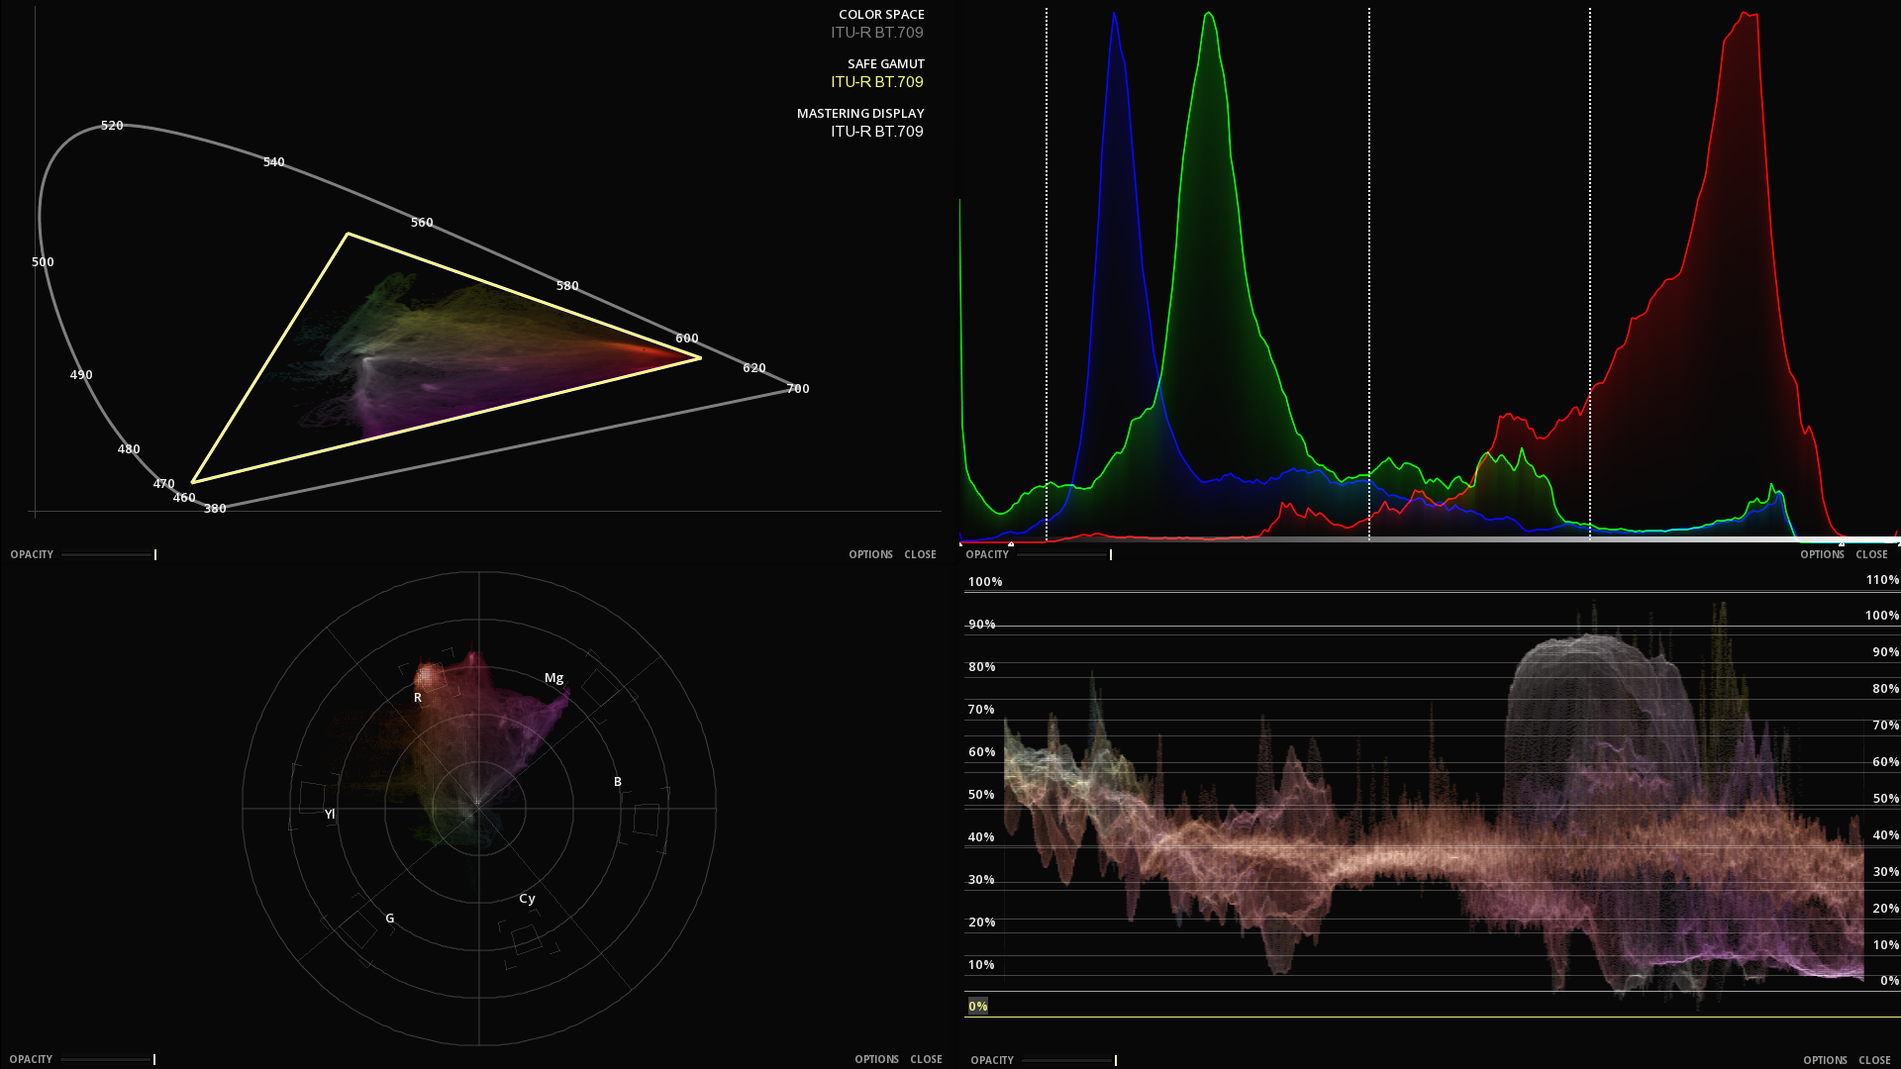Click the left-scale 70% label on the waveform
The image size is (1901, 1069).
[981, 710]
